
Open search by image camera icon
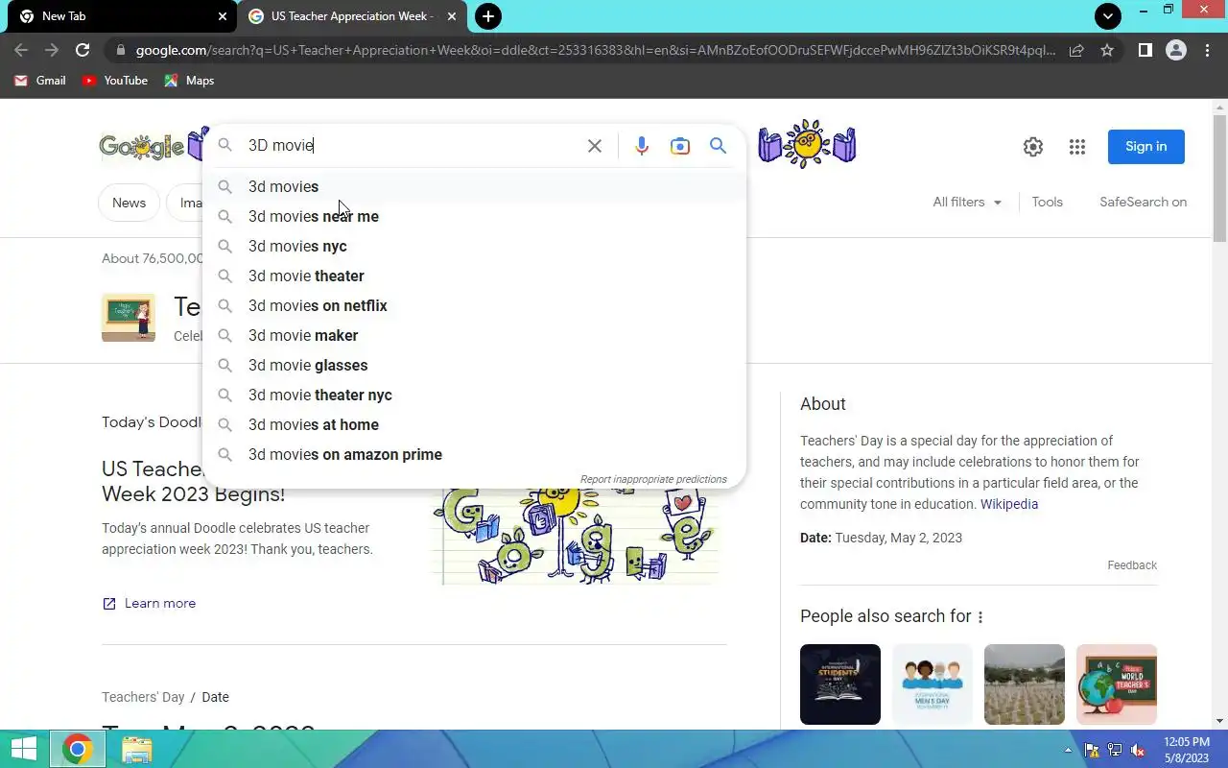coord(680,146)
